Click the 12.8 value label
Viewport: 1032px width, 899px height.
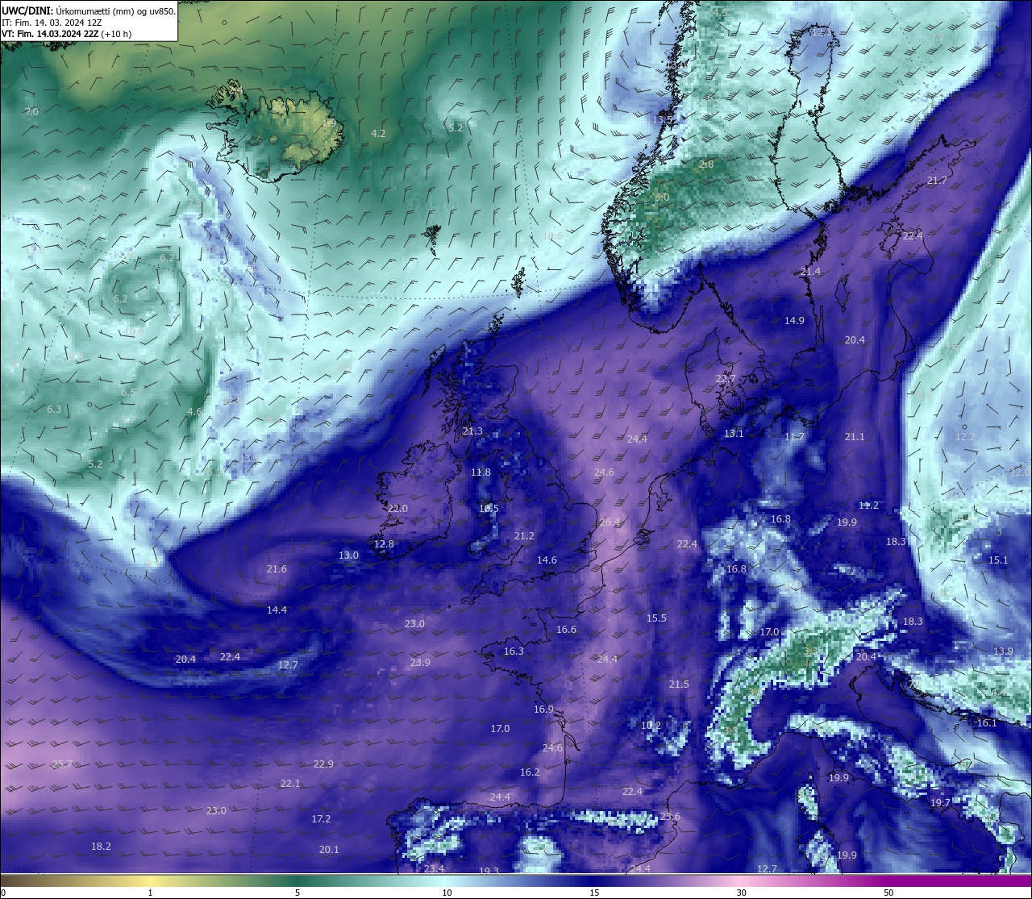click(x=384, y=543)
